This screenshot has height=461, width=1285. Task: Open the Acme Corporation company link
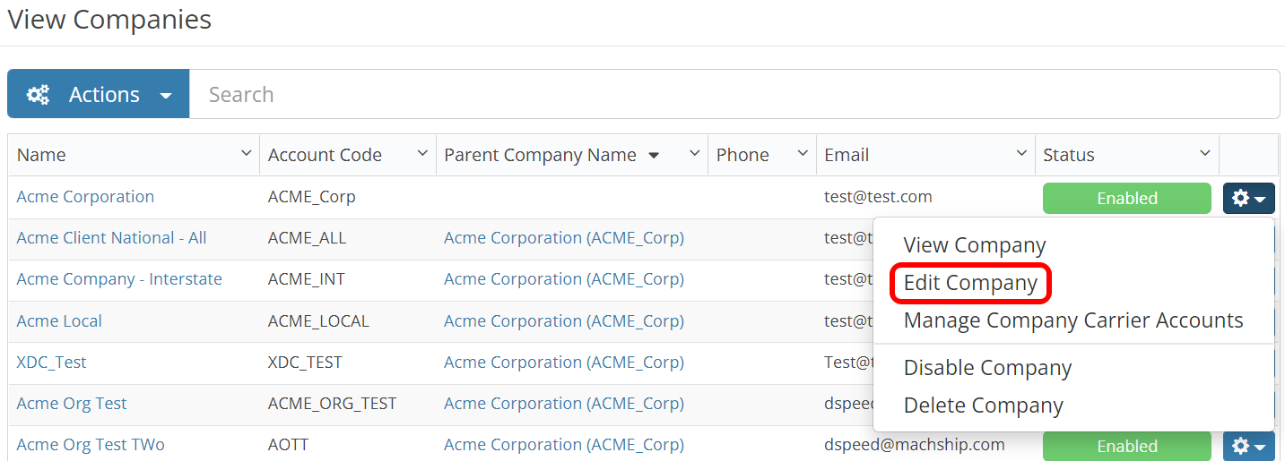coord(85,197)
